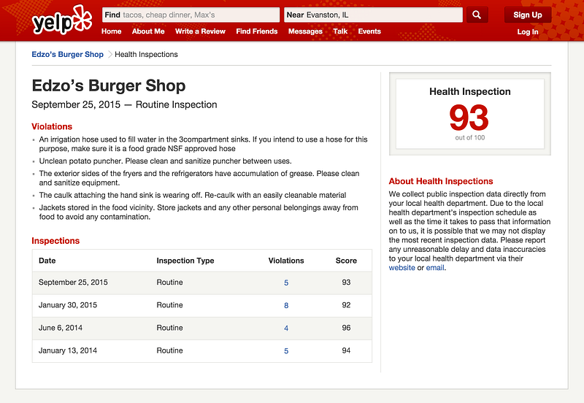Click the large 93 health inspection score
The height and width of the screenshot is (403, 584).
(x=469, y=117)
